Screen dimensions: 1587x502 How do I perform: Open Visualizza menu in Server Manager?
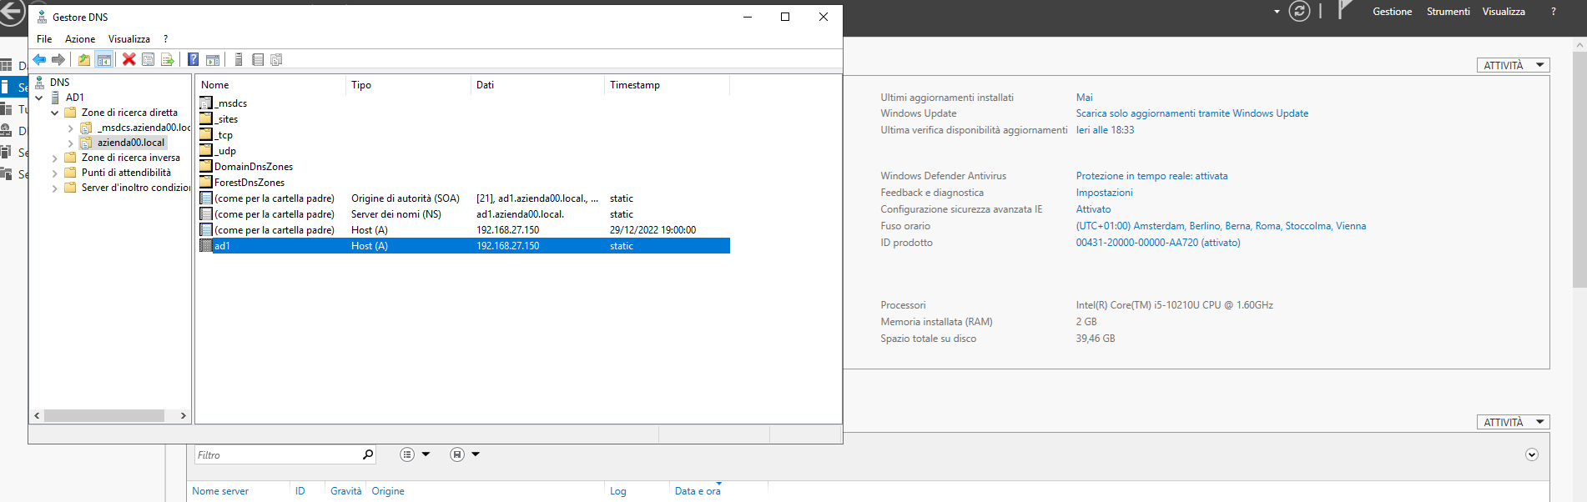[1504, 12]
